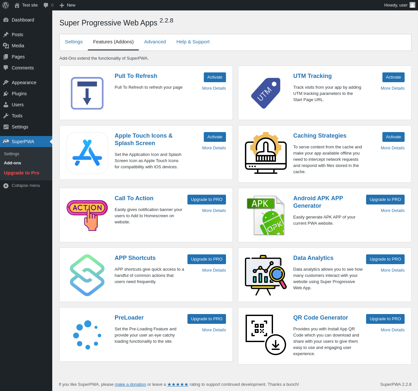Click the Android APK file icon
418x391 pixels.
[266, 216]
